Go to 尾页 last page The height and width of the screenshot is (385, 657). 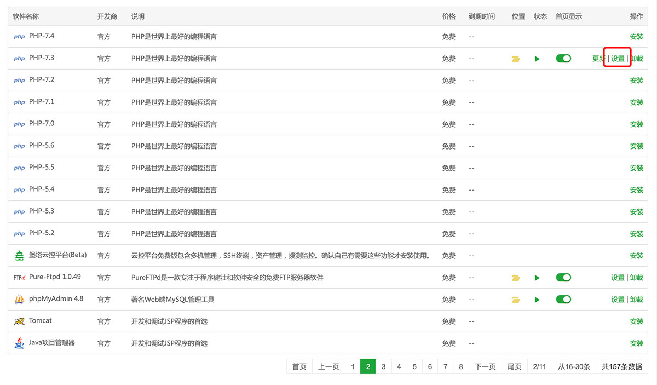pos(514,367)
